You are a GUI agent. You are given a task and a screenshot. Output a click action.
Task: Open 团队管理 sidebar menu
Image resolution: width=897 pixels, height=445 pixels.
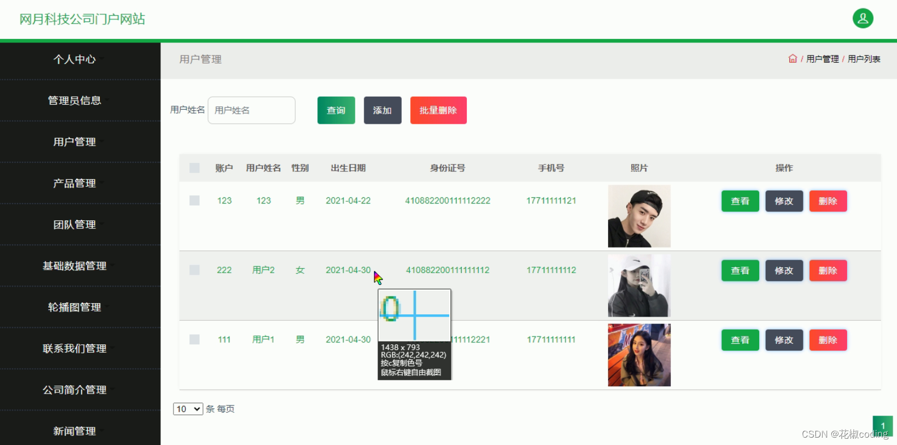74,224
